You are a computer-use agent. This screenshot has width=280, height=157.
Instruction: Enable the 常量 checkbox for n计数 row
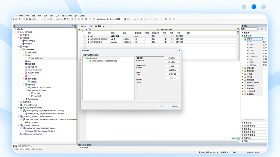pos(172,39)
